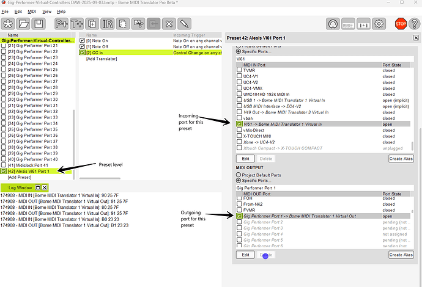Open the Edit menu
The width and height of the screenshot is (422, 287).
point(18,12)
